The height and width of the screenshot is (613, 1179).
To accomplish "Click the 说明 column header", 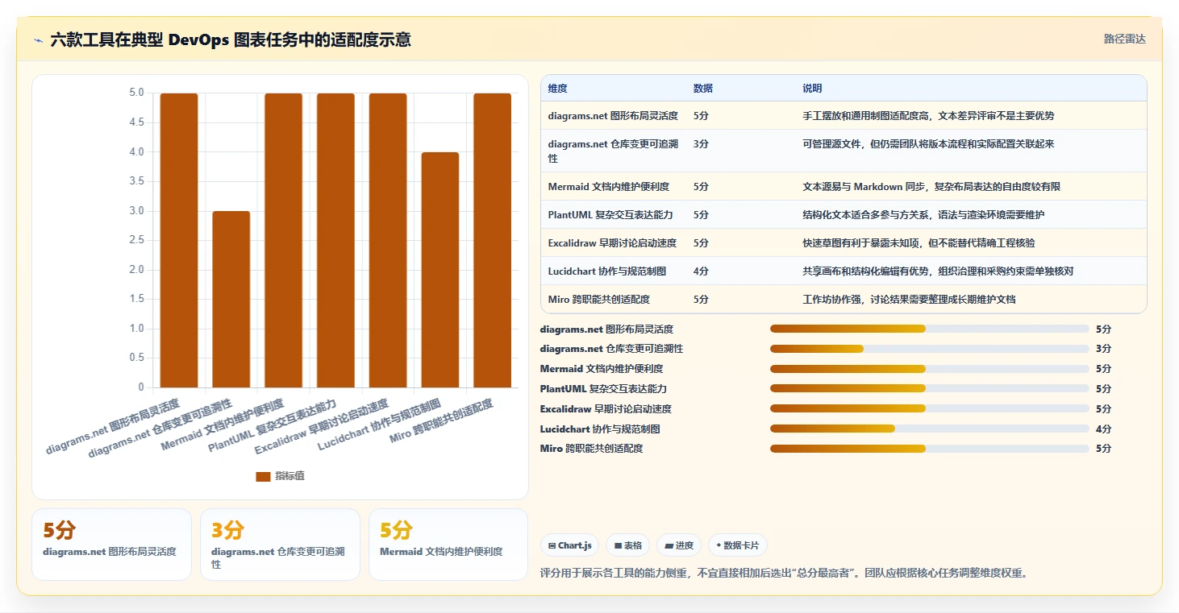I will coord(812,89).
